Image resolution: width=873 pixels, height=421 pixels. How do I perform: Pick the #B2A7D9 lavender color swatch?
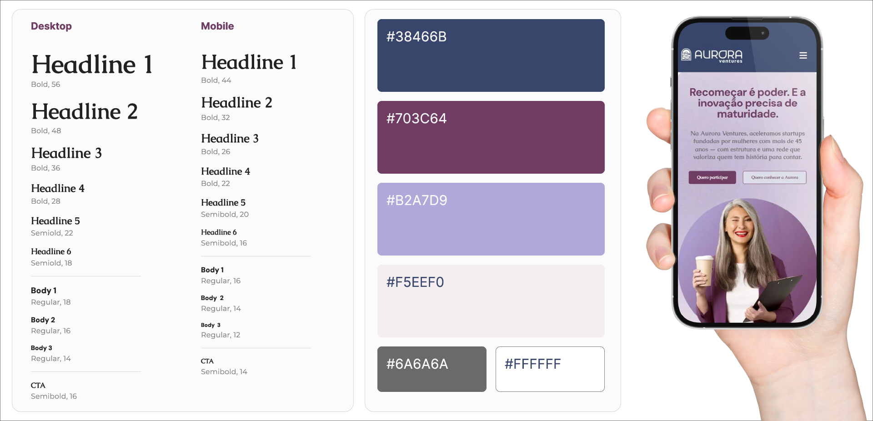491,219
